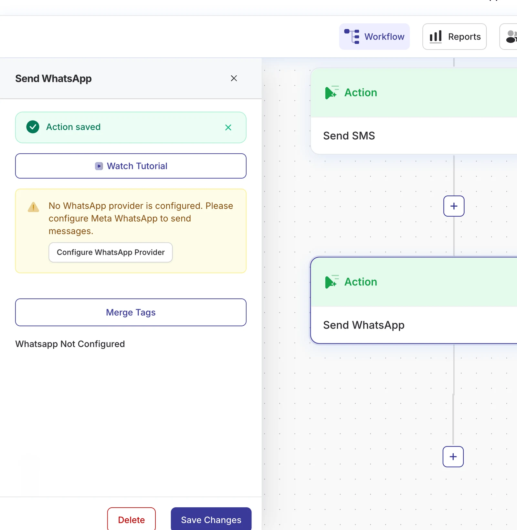Click the Reports bar chart icon
Screen dimensions: 517x530
point(436,37)
